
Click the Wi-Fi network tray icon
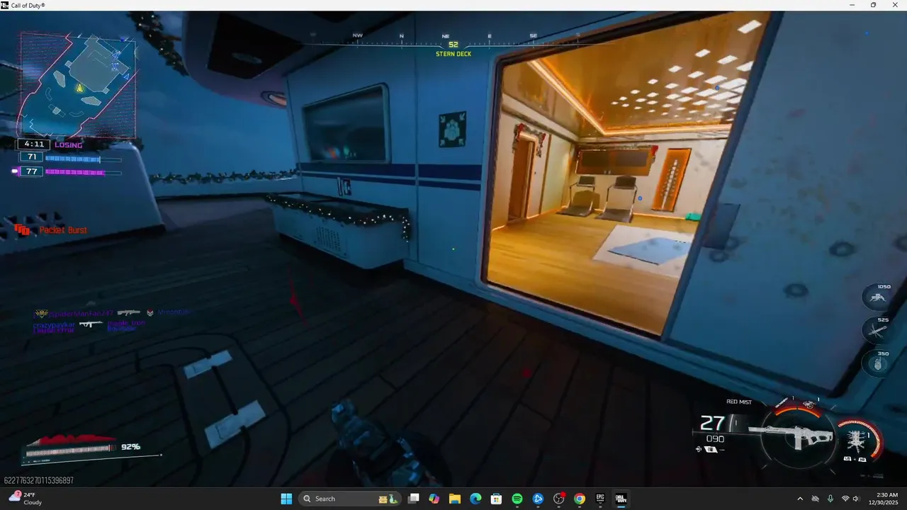point(845,499)
